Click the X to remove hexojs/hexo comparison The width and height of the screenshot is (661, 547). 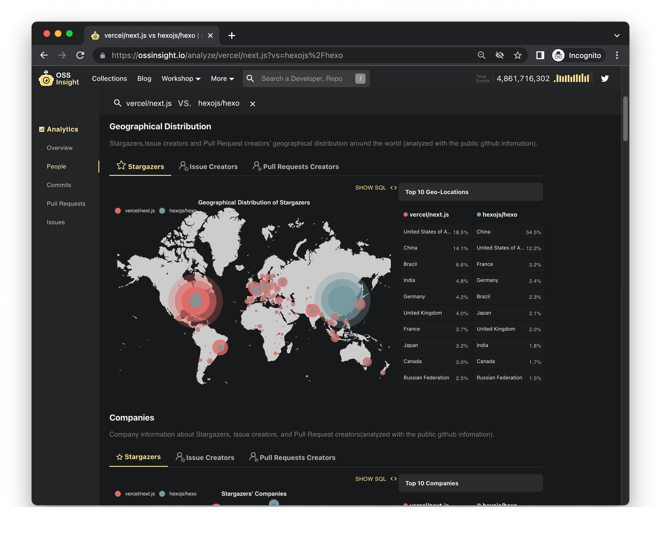pos(252,104)
